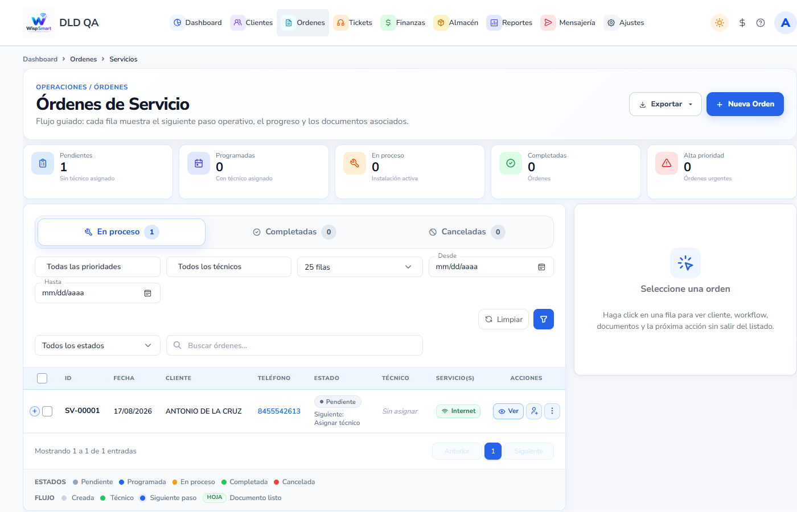Open the three-dot actions menu for SV-00001
Image resolution: width=797 pixels, height=512 pixels.
click(x=552, y=411)
